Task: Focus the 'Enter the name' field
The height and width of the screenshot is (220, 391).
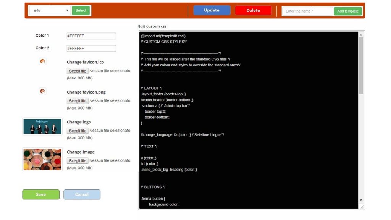Action: [x=307, y=11]
